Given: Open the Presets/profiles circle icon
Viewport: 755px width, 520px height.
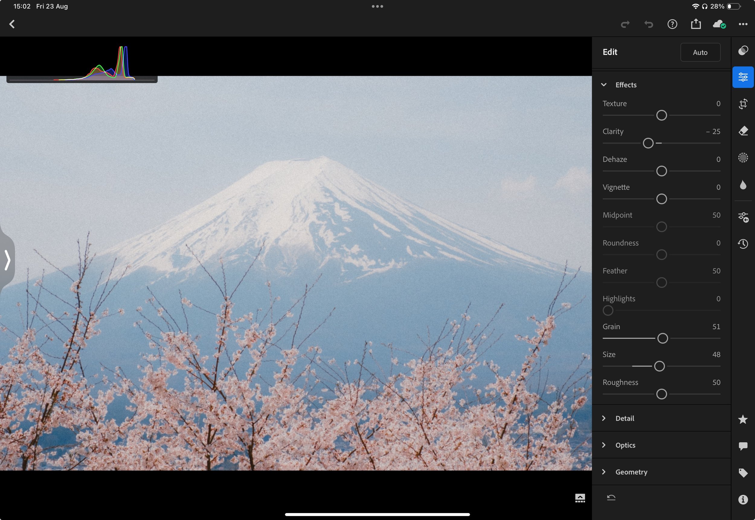Looking at the screenshot, I should [743, 50].
